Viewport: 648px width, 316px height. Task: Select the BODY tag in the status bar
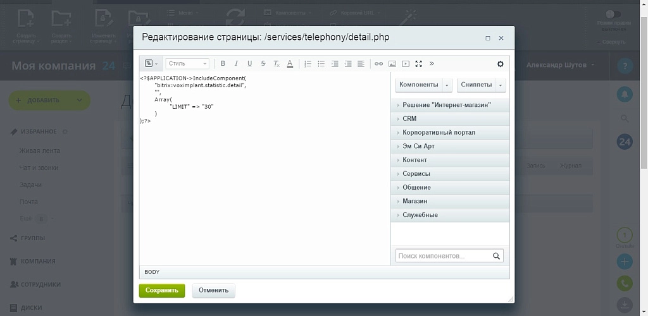pyautogui.click(x=152, y=272)
